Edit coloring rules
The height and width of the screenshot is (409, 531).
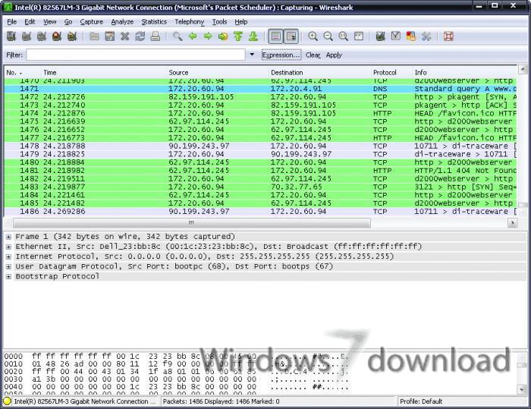click(411, 36)
